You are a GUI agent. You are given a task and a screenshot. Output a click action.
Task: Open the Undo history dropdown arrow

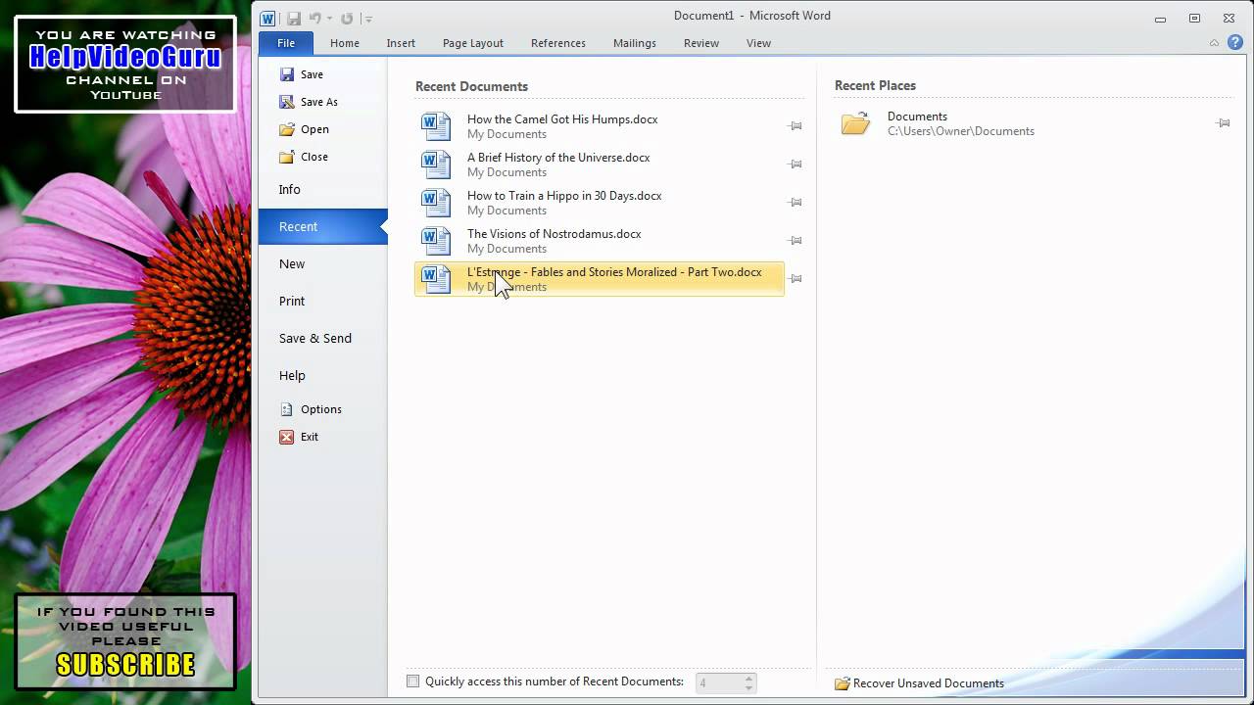pyautogui.click(x=329, y=19)
